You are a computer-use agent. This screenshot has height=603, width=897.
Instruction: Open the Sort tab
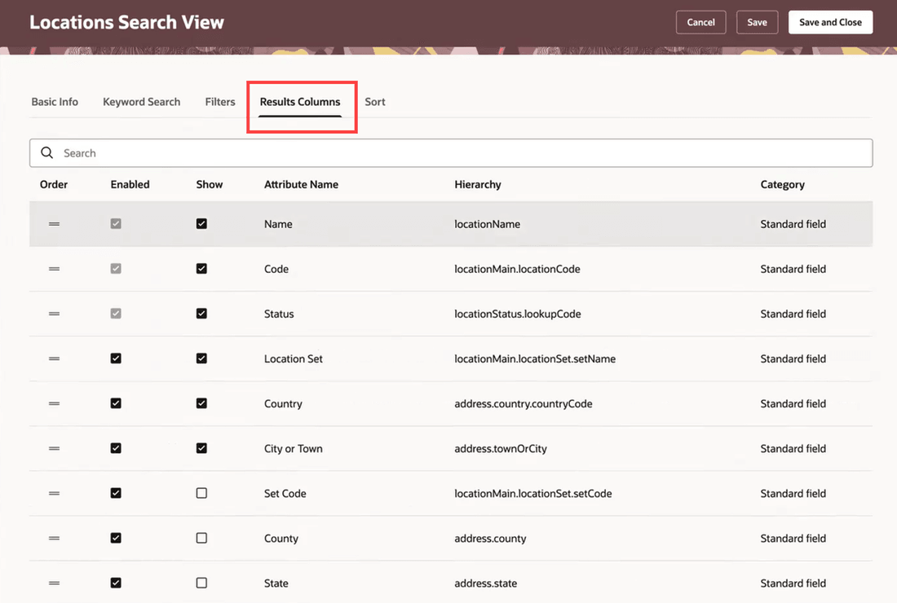[375, 102]
